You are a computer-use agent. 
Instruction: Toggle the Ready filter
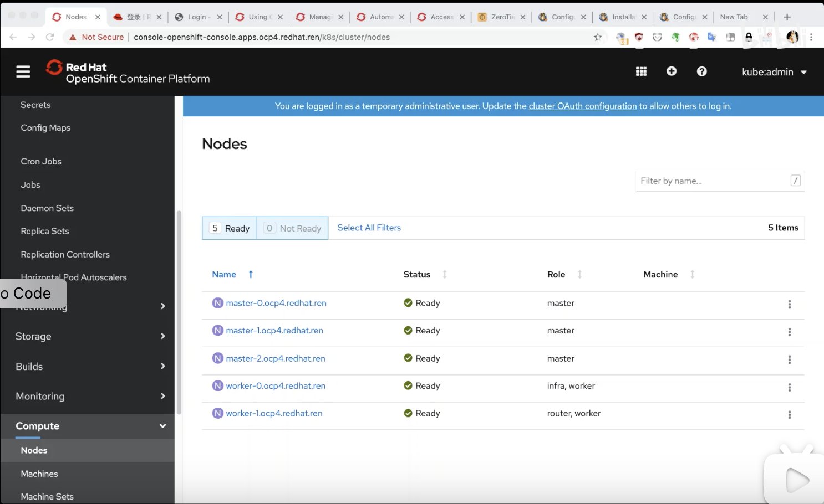tap(229, 228)
